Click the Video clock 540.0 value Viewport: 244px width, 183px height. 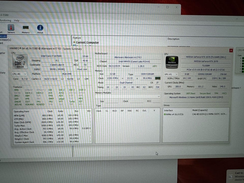coord(222,86)
